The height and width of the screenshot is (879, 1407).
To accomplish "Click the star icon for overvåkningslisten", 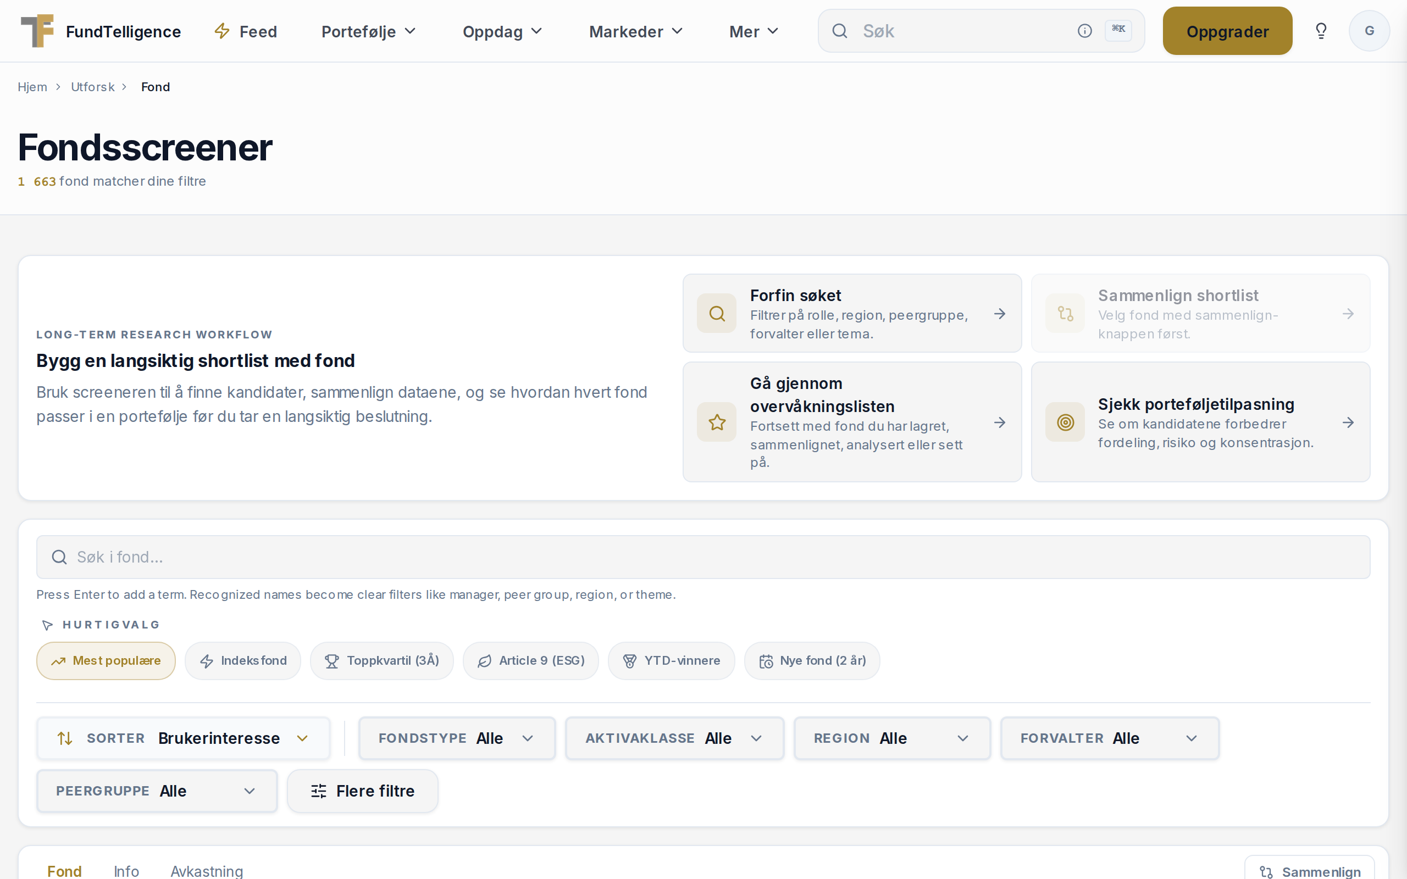I will click(x=717, y=422).
